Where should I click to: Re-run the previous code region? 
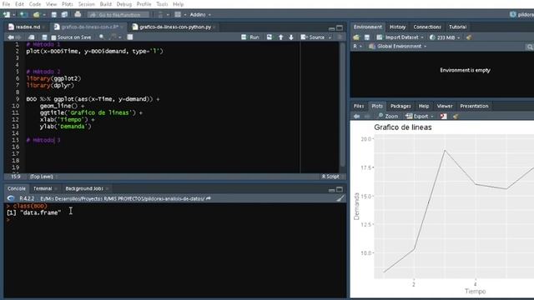270,37
